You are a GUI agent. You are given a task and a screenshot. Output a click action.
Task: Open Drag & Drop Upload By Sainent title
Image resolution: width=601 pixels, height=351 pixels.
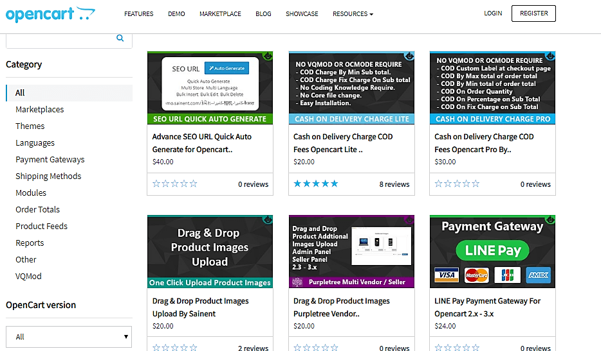click(201, 307)
